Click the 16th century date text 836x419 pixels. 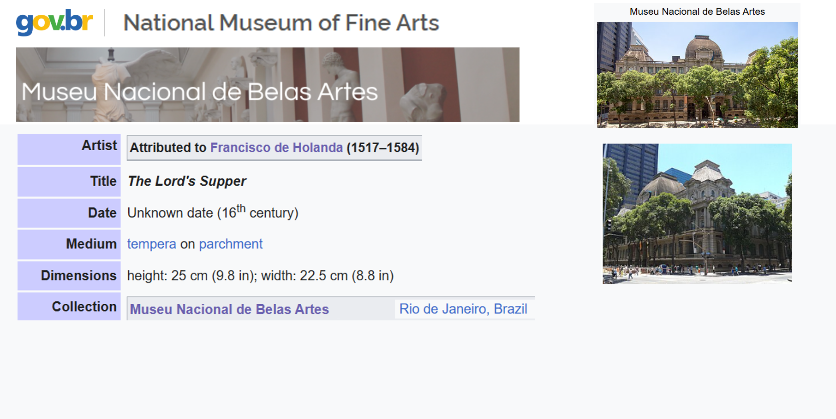tap(213, 212)
